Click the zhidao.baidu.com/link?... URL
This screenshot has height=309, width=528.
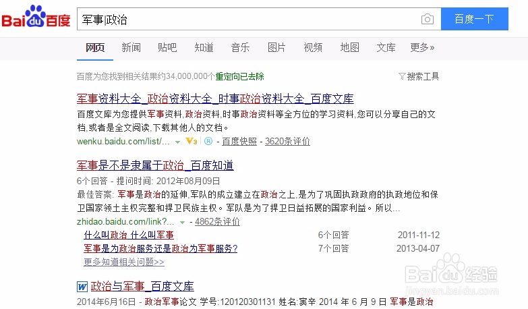point(125,221)
